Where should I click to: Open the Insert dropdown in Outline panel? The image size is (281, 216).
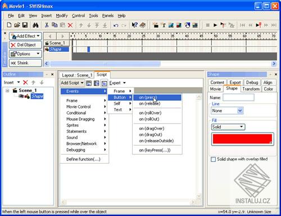(12, 82)
